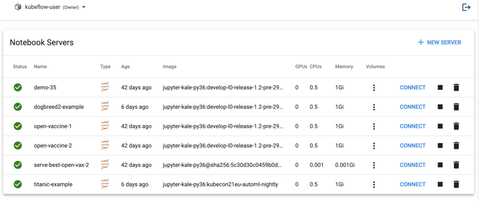Click the Name column header
479x201 pixels.
[41, 67]
